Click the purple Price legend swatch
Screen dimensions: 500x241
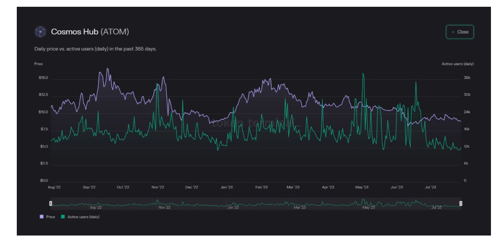point(41,217)
